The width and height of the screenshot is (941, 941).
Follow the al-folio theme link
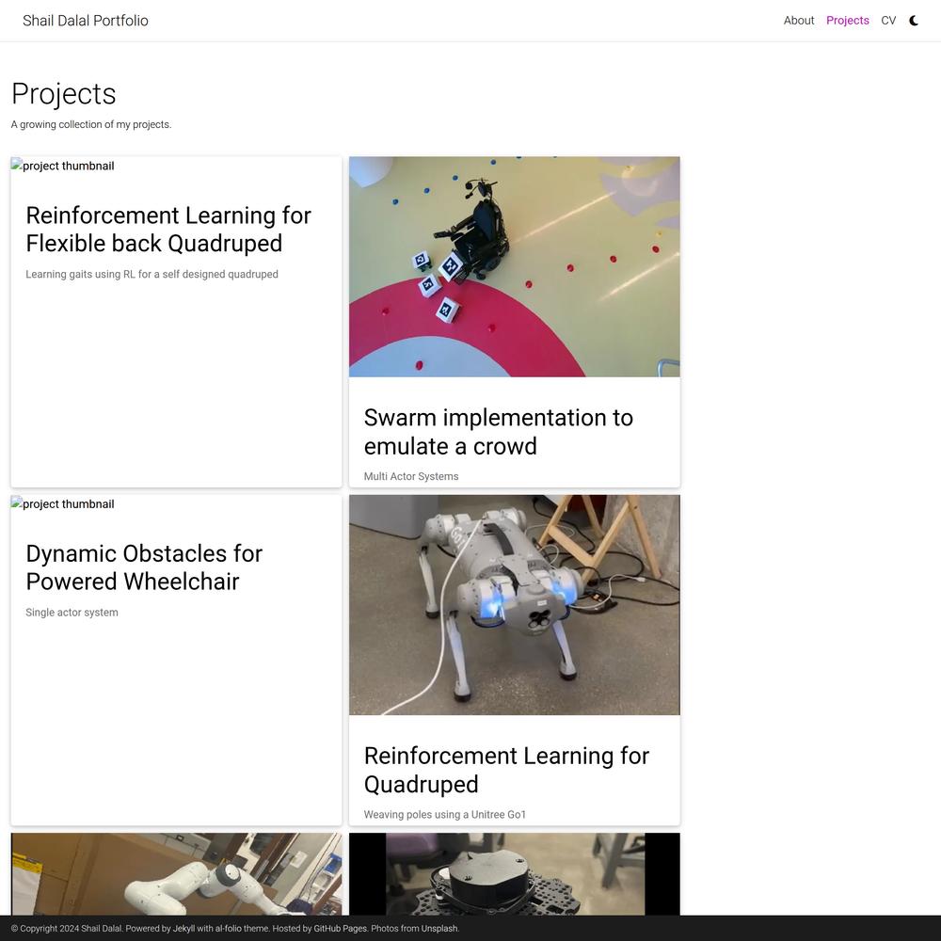point(228,929)
